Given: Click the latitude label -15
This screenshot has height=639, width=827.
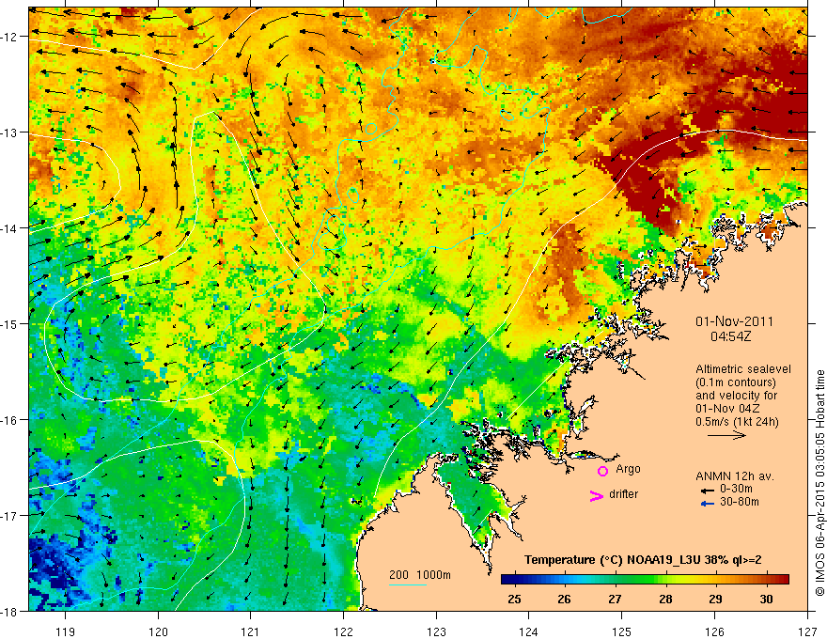Looking at the screenshot, I should coord(9,323).
